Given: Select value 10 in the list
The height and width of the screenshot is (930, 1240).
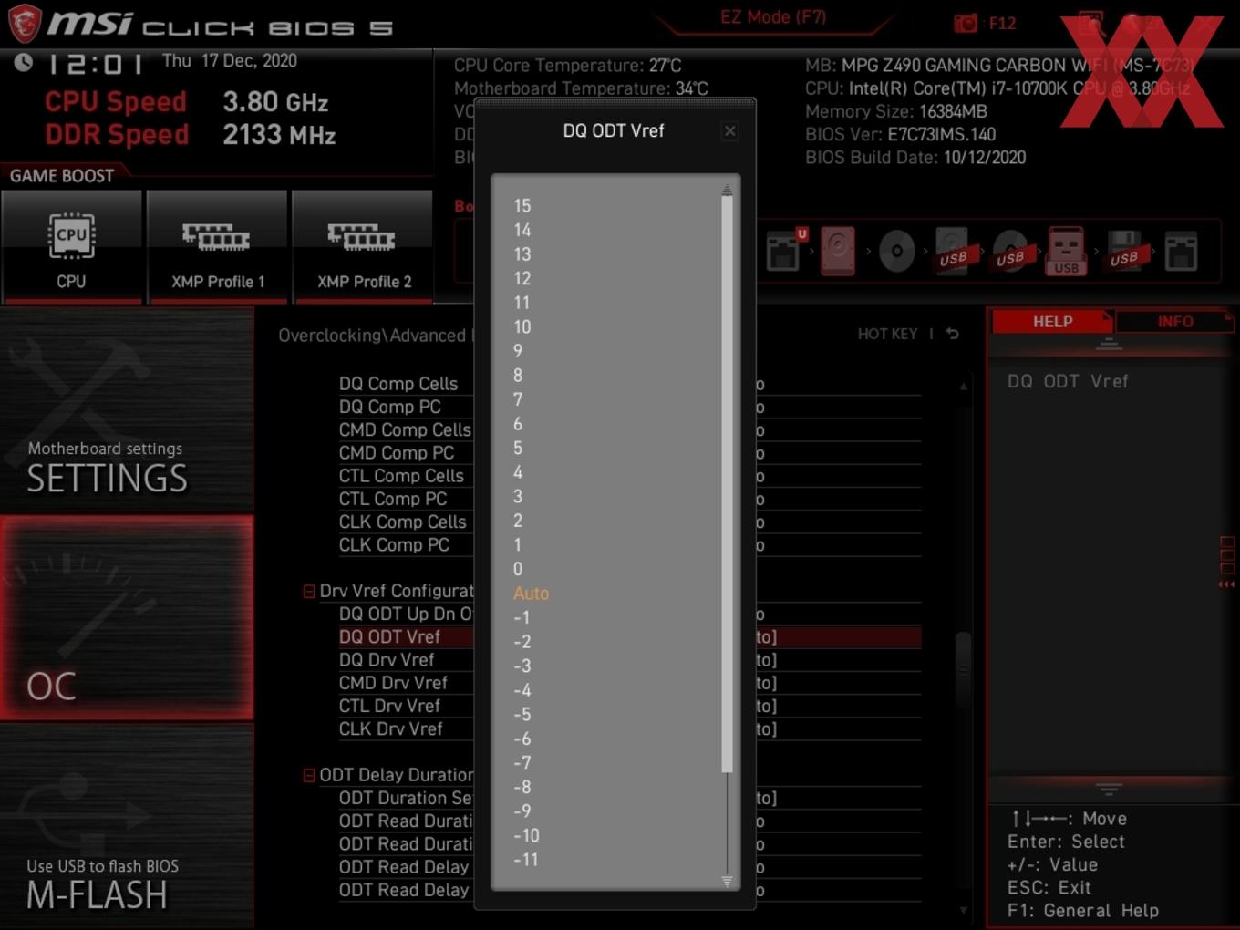Looking at the screenshot, I should tap(522, 327).
